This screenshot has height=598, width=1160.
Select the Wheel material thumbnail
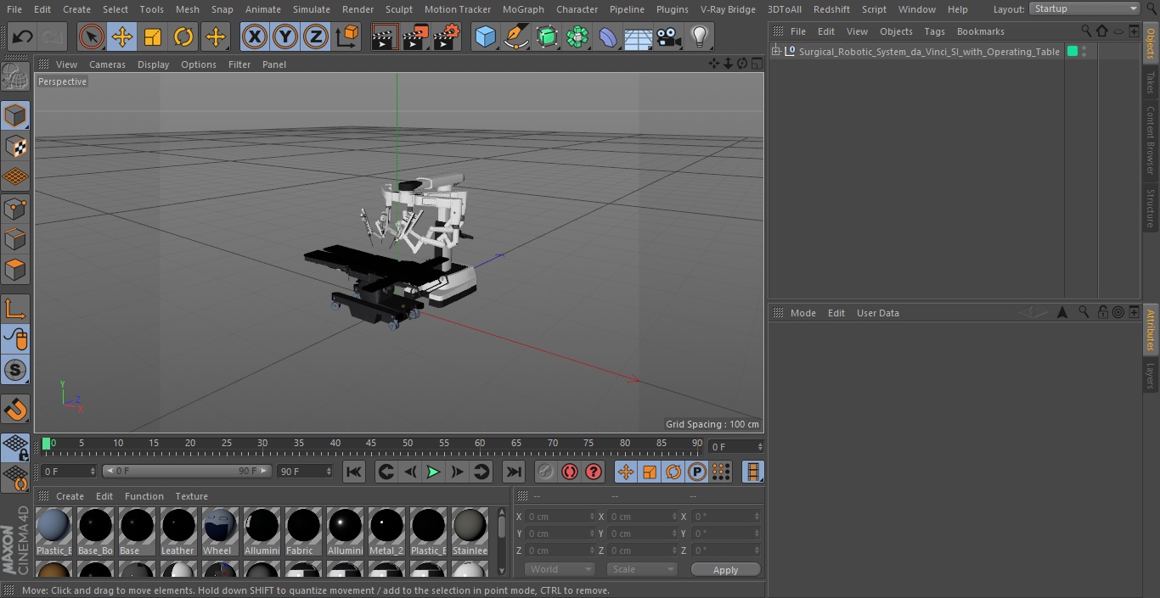tap(220, 532)
